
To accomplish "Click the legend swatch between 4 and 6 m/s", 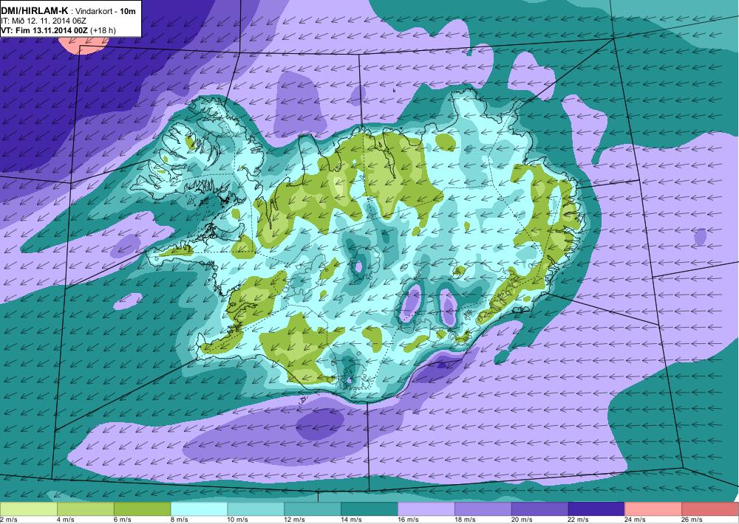I will [x=85, y=509].
